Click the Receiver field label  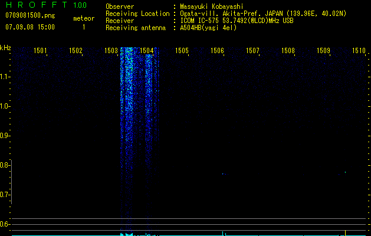[120, 21]
